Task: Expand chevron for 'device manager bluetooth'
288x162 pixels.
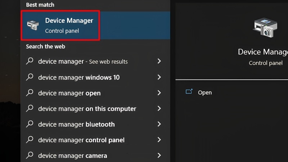Action: [159, 124]
